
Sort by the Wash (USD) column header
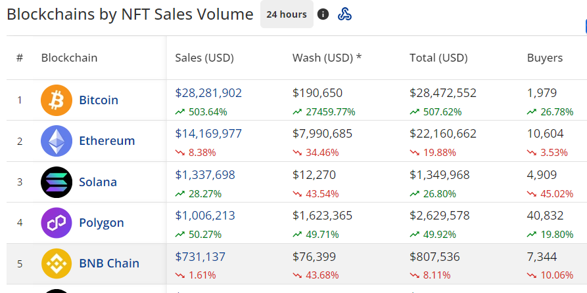tap(327, 58)
